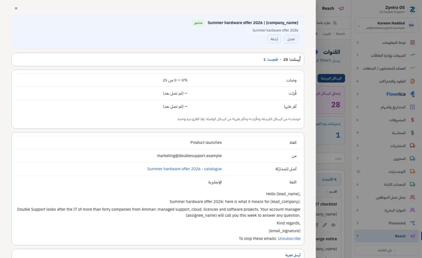Click the KH user avatar

click(411, 25)
